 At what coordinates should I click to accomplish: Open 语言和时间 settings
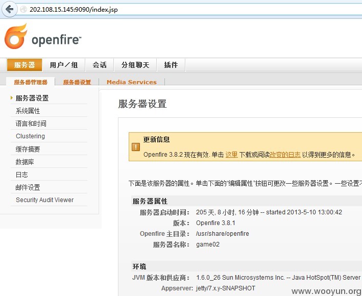(x=31, y=124)
